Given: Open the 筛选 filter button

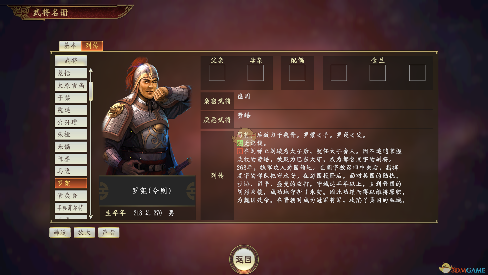Looking at the screenshot, I should pyautogui.click(x=60, y=232).
